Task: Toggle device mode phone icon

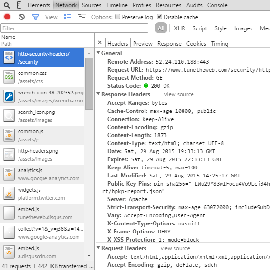Action: [x=19, y=5]
